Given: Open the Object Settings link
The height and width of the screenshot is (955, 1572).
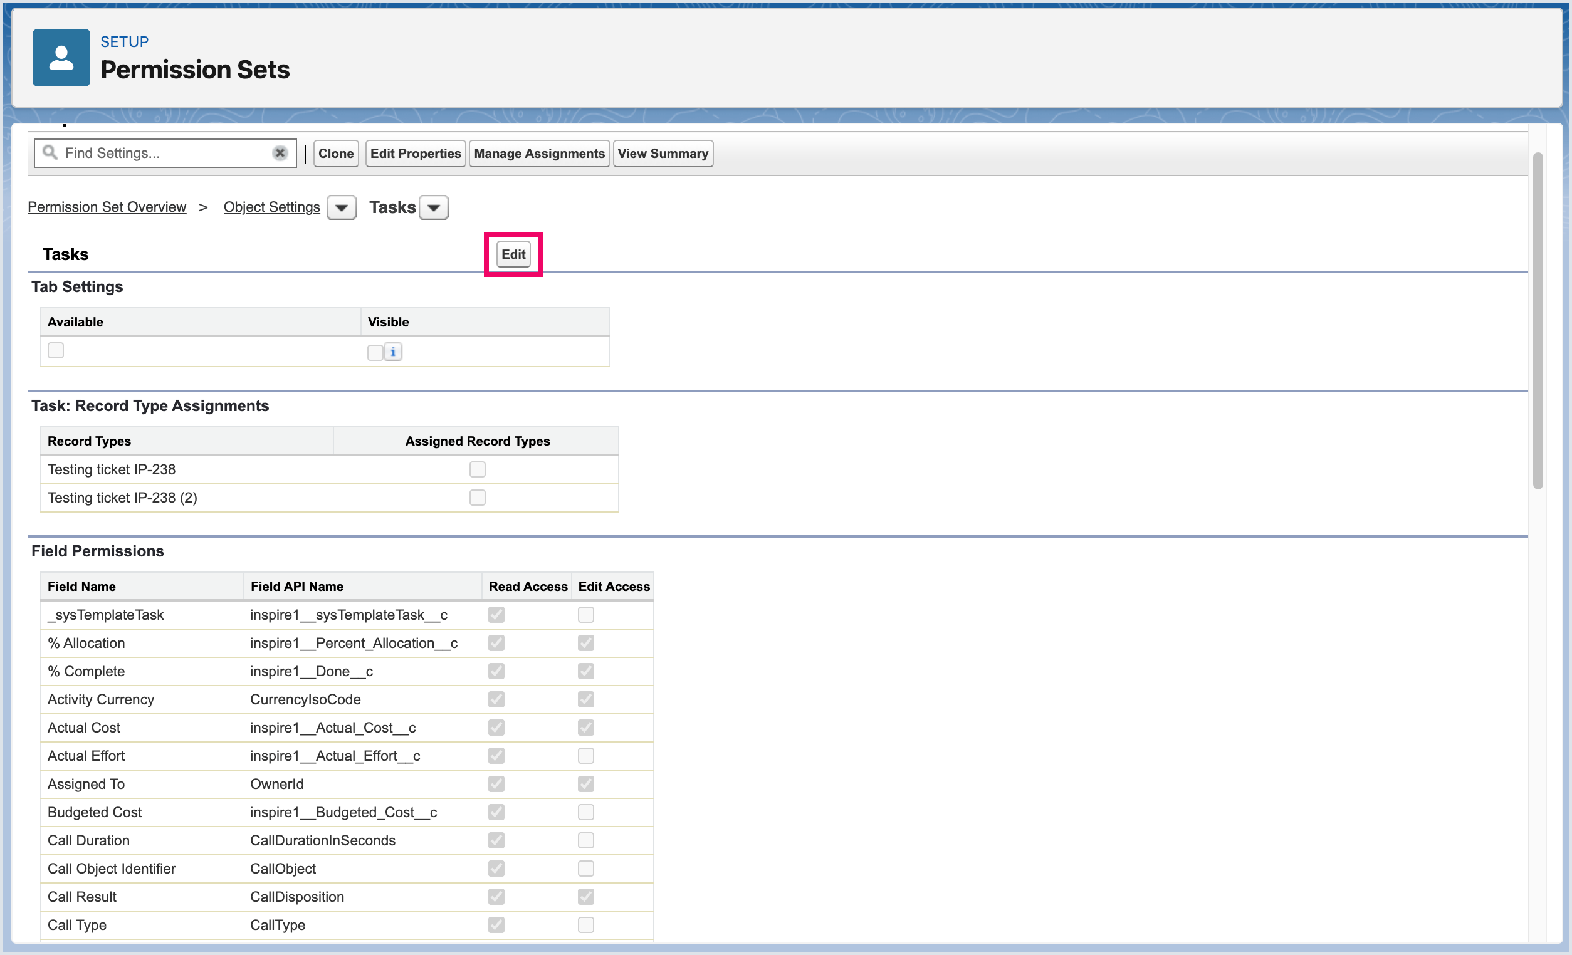Looking at the screenshot, I should 272,207.
